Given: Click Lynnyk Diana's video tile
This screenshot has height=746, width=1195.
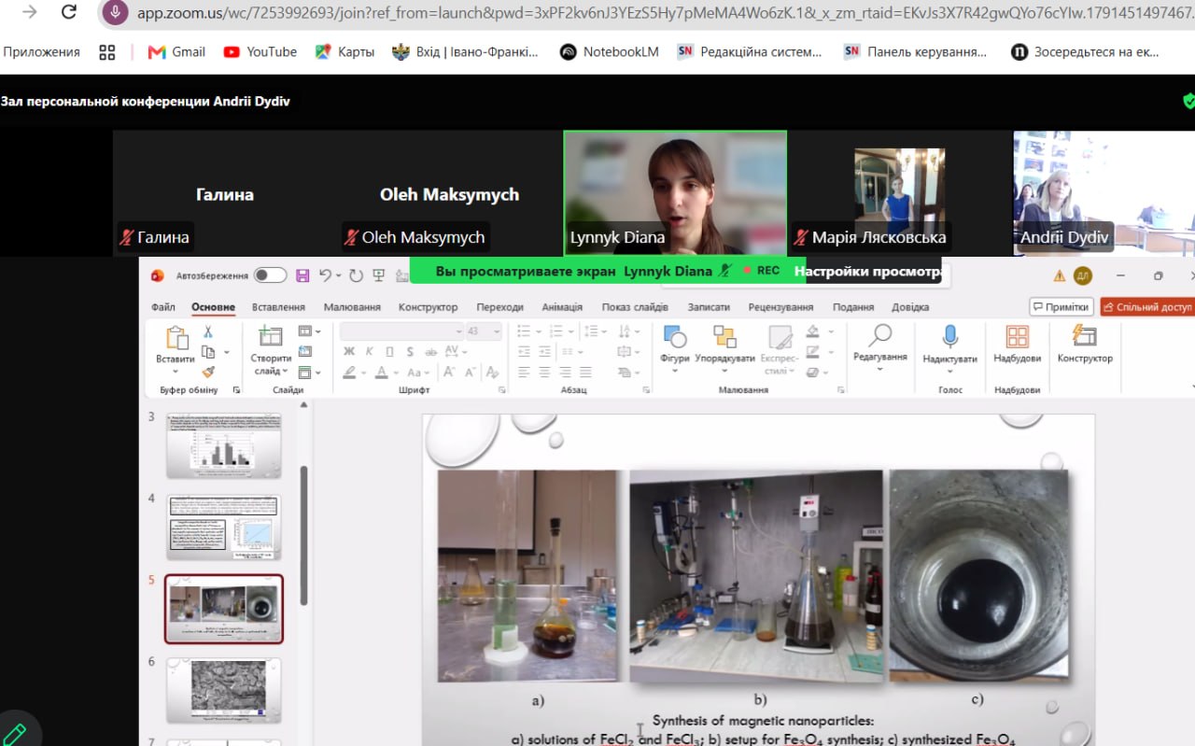Looking at the screenshot, I should pyautogui.click(x=675, y=192).
